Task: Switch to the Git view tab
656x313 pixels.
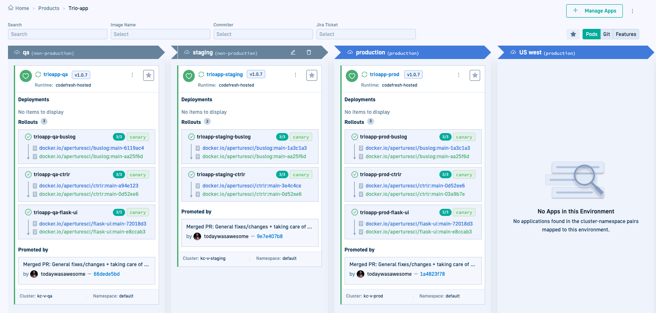Action: (x=606, y=34)
